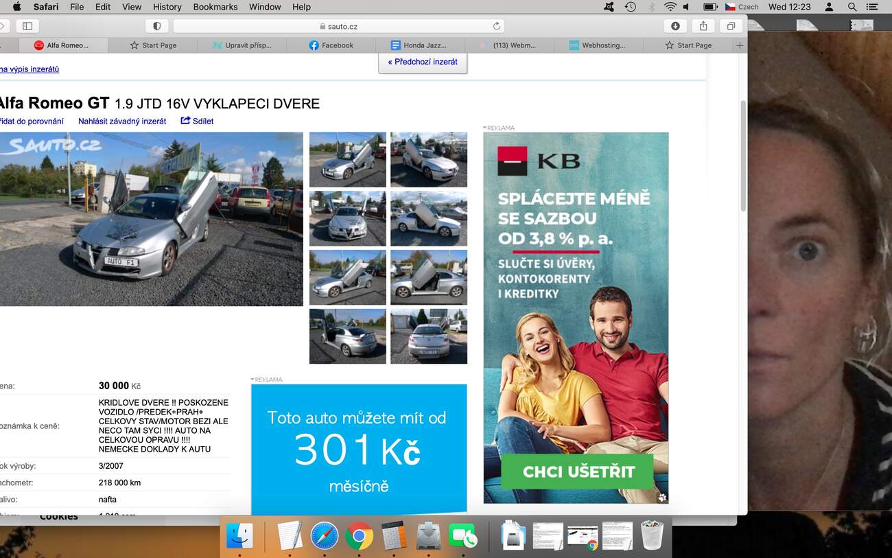Open Spotlight search in the menu bar

852,7
